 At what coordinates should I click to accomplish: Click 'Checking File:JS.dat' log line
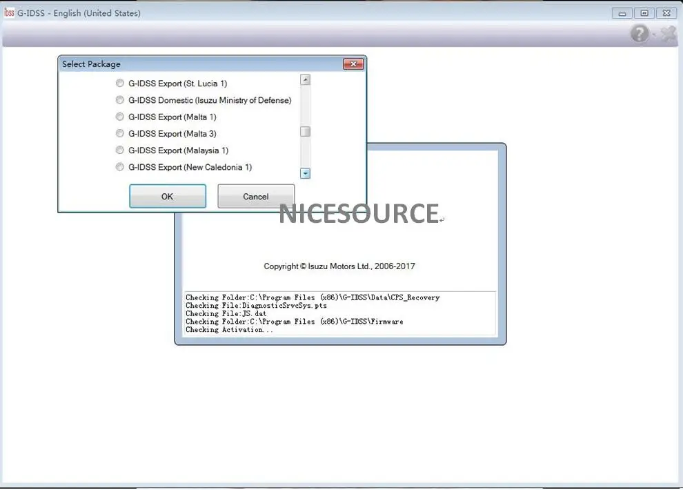click(x=226, y=313)
